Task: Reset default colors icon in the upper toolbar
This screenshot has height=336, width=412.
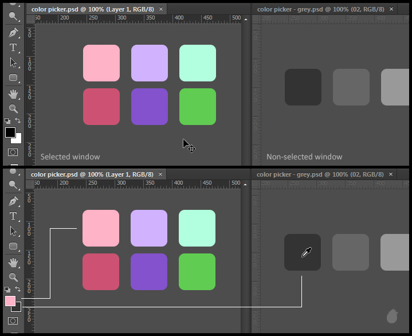Action: tap(7, 121)
